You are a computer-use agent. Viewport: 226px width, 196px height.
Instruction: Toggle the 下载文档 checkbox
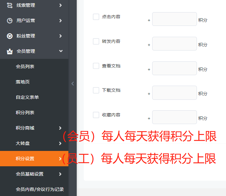pos(96,90)
